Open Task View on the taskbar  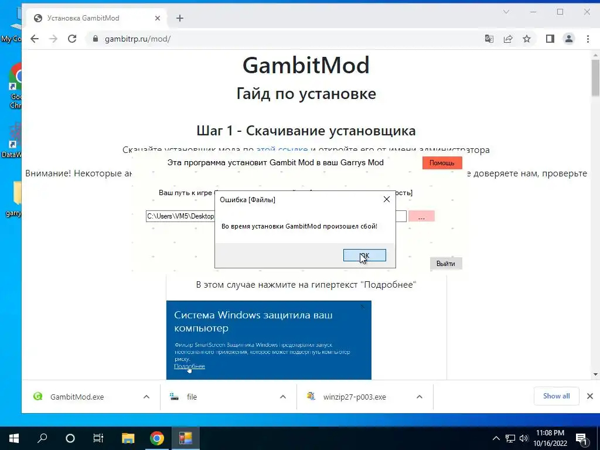click(x=98, y=438)
